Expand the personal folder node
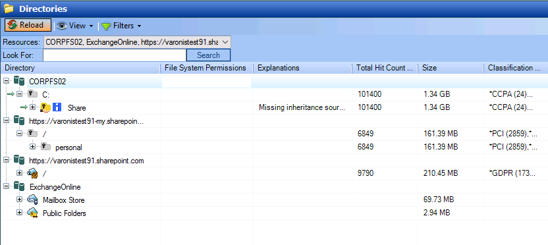The width and height of the screenshot is (548, 245). [x=33, y=147]
